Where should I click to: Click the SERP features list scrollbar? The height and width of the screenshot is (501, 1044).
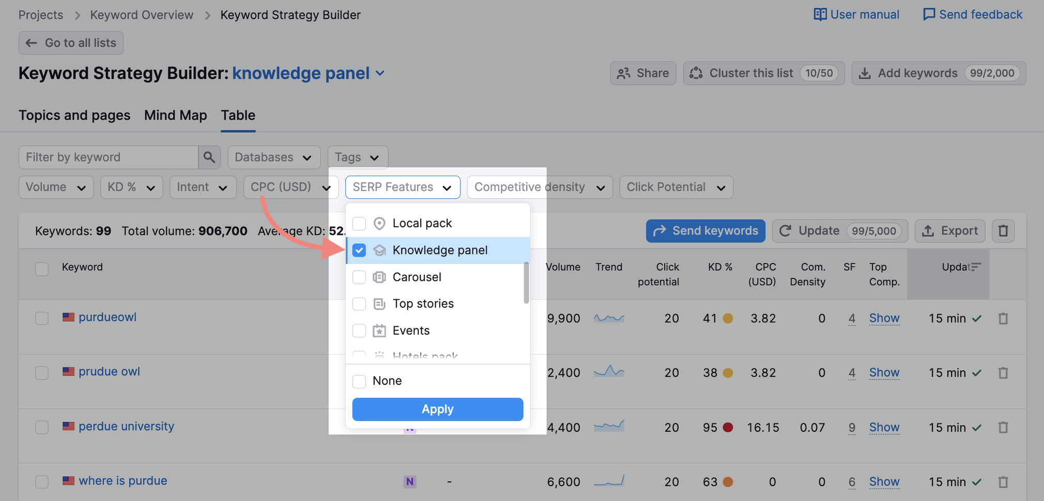[526, 283]
